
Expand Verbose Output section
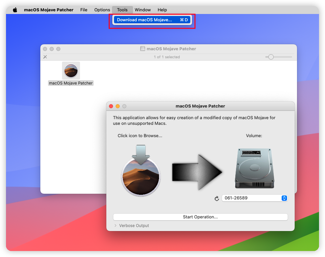point(115,226)
